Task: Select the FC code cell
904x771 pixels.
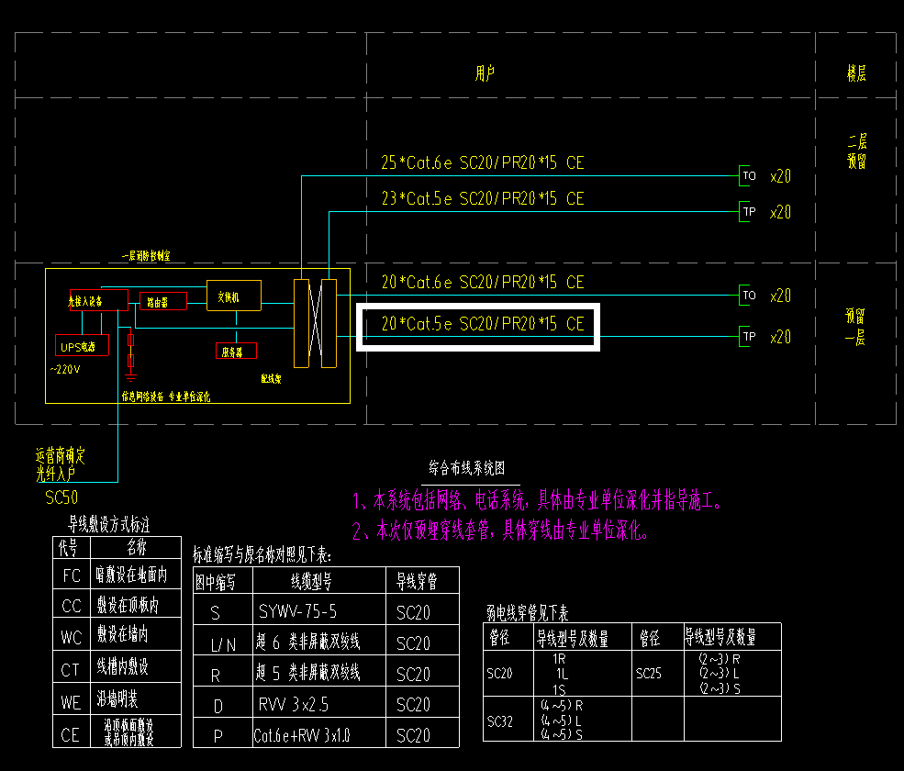Action: [72, 575]
